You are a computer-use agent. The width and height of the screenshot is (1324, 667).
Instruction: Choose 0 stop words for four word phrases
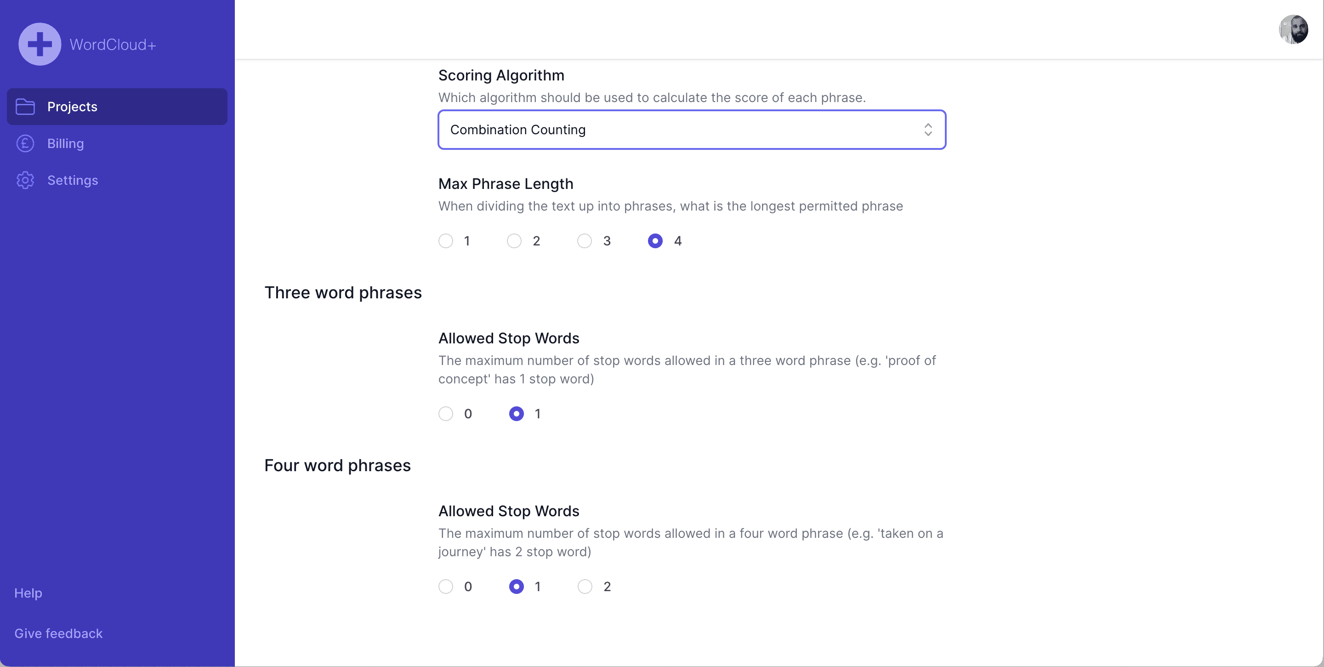pos(446,586)
